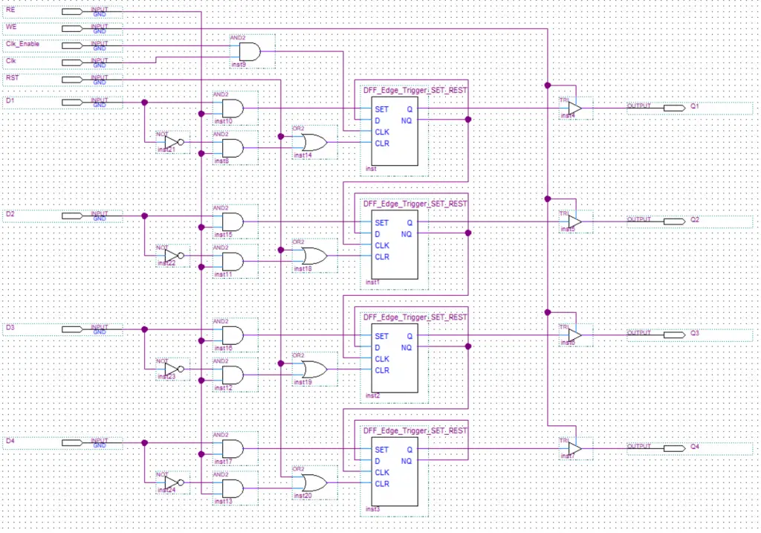Select OR2 gate inst20
Image resolution: width=761 pixels, height=533 pixels.
pyautogui.click(x=314, y=482)
